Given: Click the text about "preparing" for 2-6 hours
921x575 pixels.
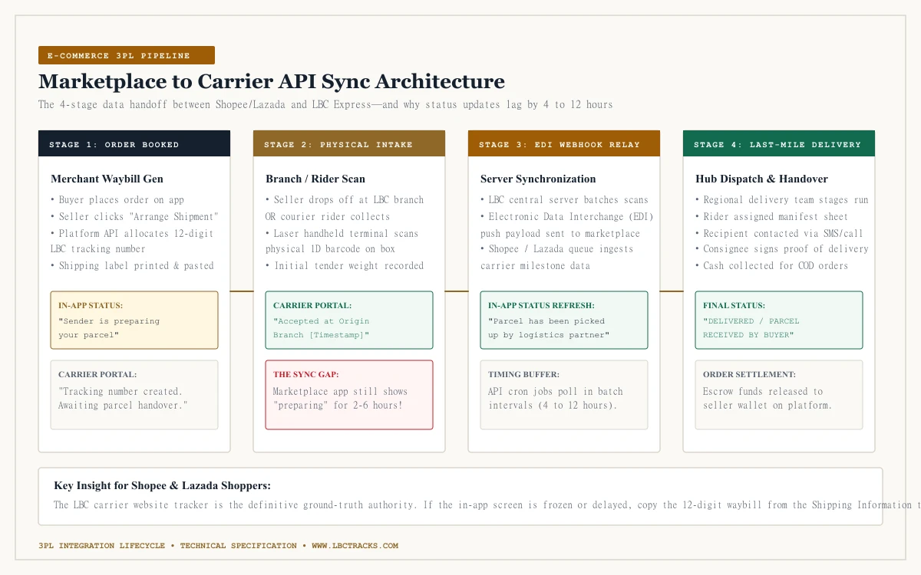Looking at the screenshot, I should 341,398.
